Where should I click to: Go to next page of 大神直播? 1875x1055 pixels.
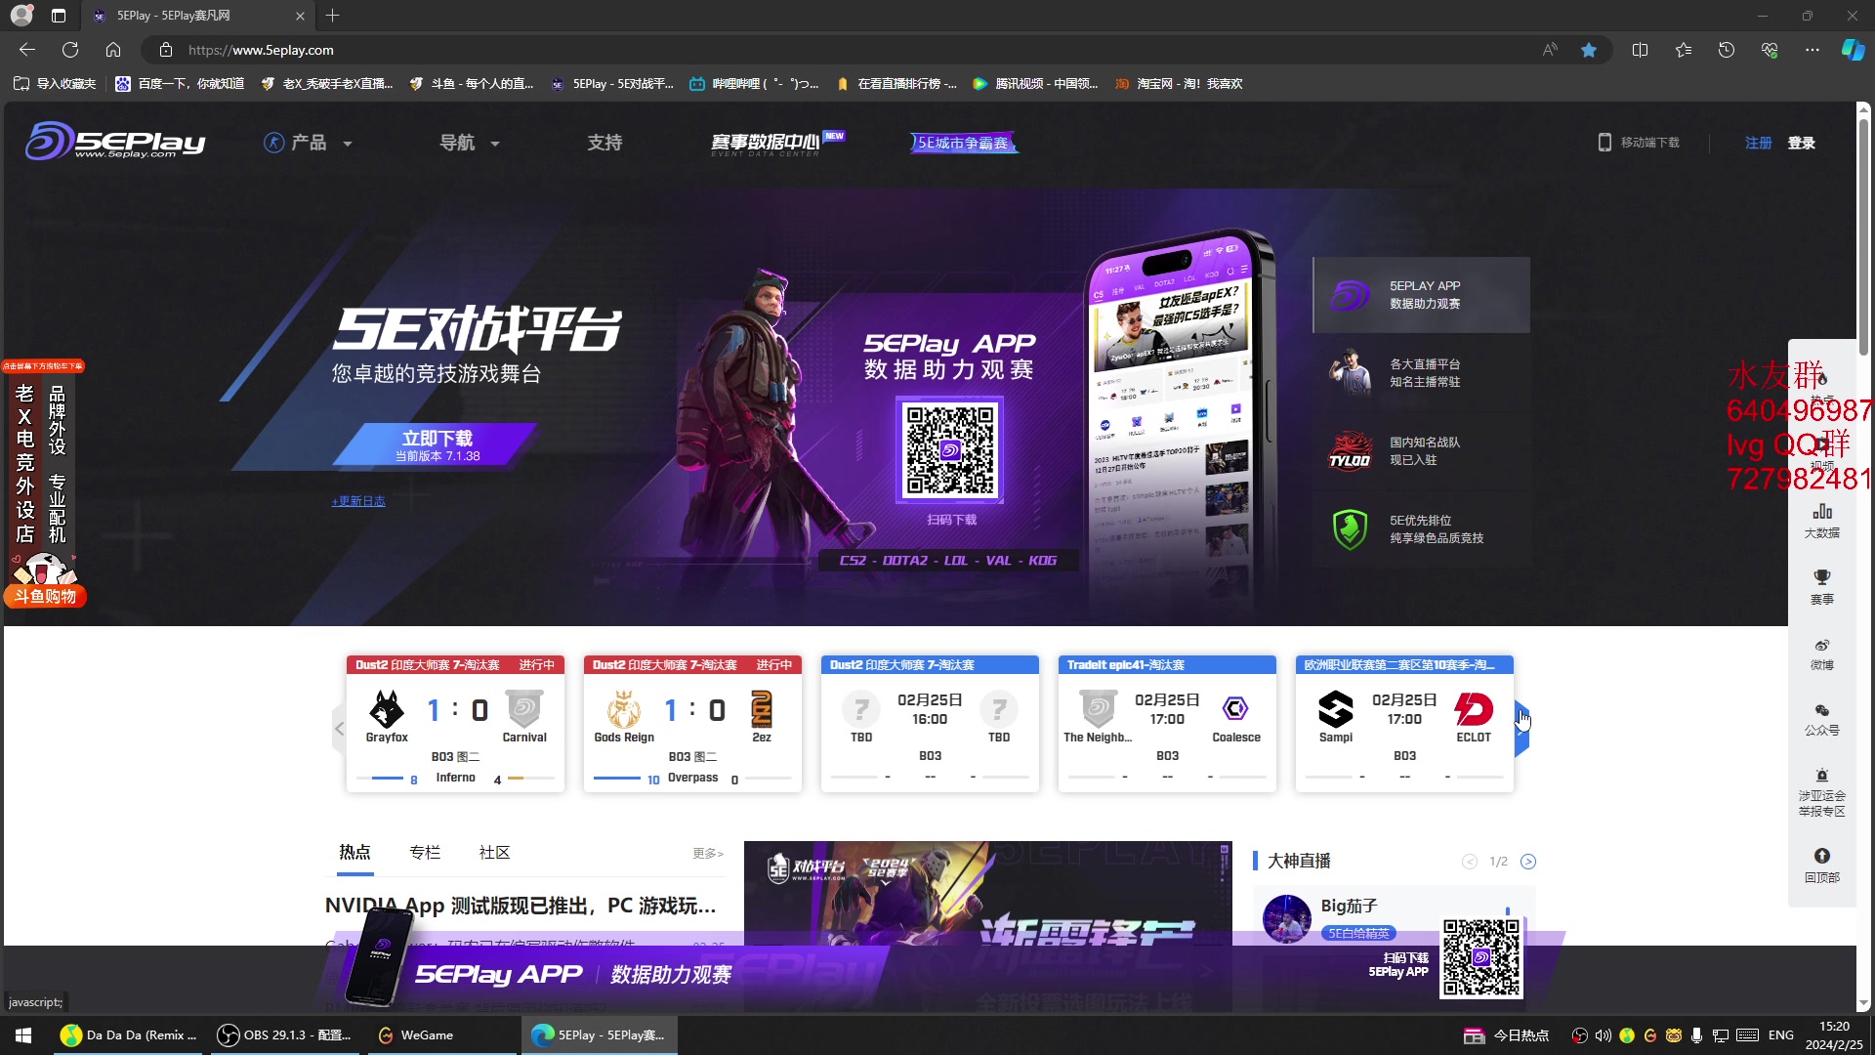(1528, 862)
